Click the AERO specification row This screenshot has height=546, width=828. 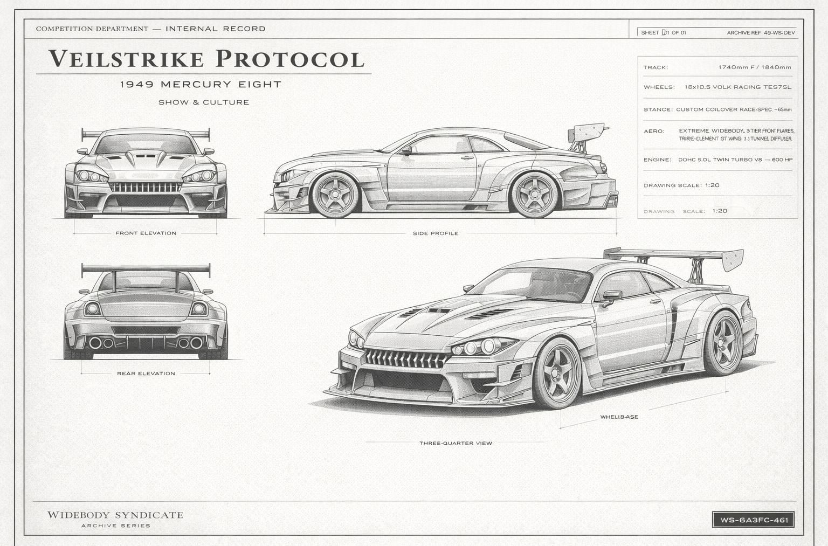point(718,135)
